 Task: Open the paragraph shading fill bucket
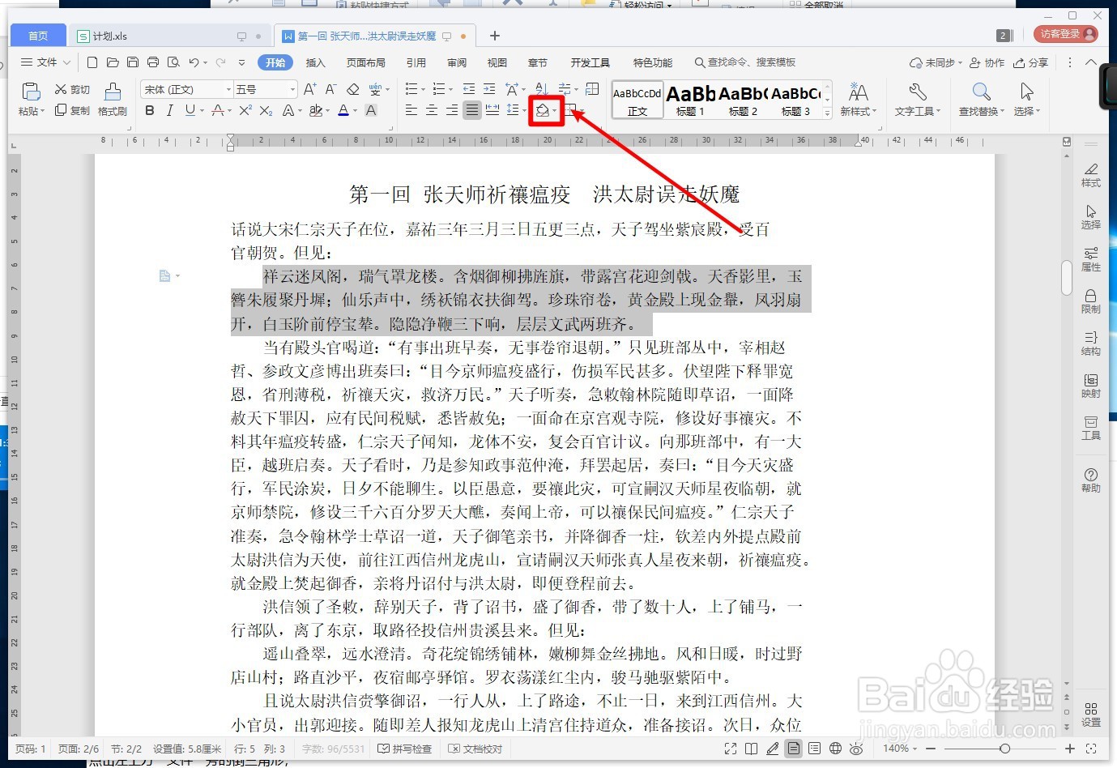point(543,111)
